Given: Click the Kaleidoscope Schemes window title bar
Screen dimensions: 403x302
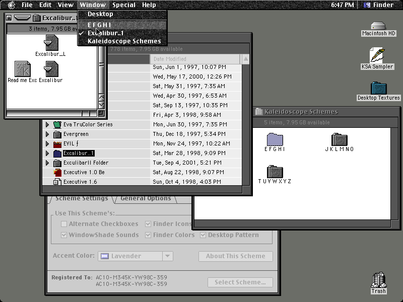Looking at the screenshot, I should click(326, 112).
